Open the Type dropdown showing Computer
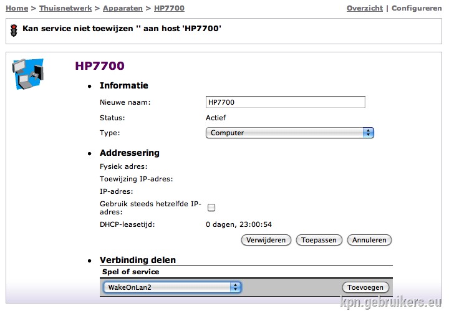449x311 pixels. click(290, 133)
